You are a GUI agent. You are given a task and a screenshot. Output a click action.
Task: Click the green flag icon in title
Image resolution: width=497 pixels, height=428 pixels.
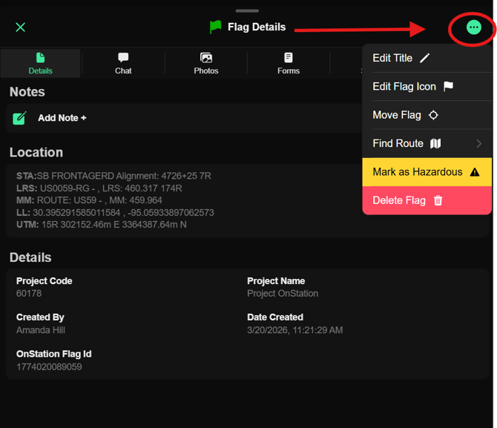[x=215, y=27]
